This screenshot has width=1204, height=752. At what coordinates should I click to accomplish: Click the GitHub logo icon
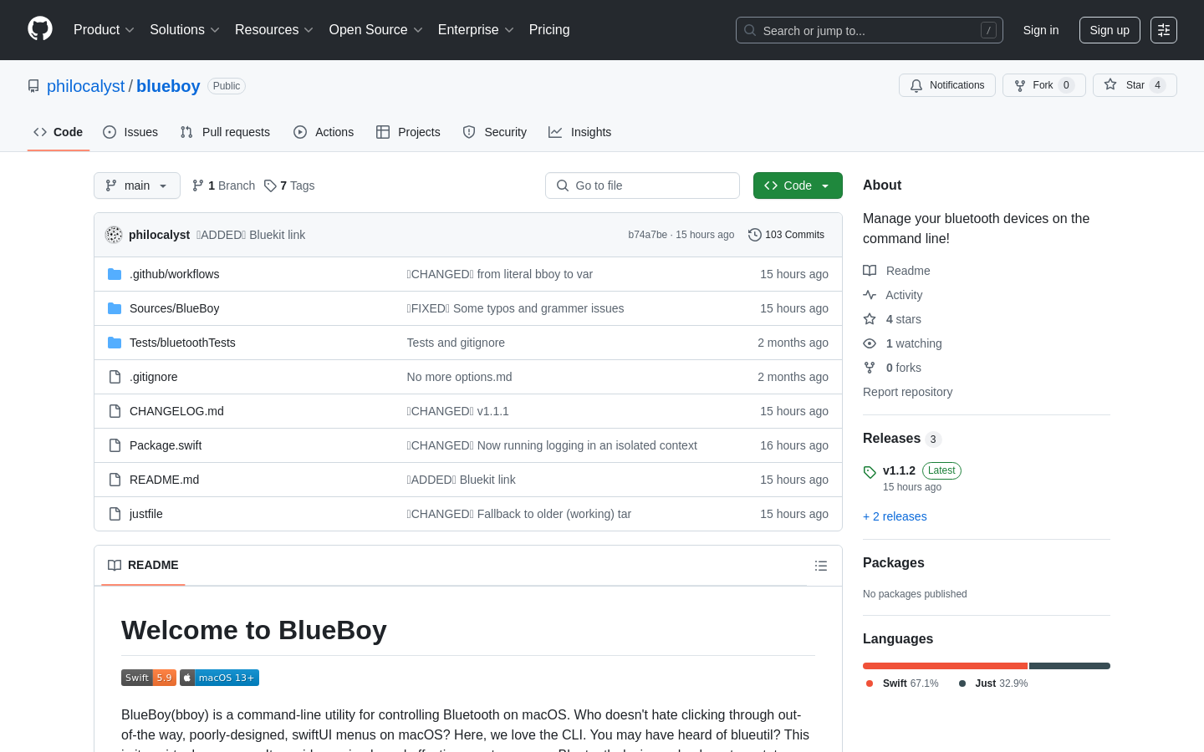[x=40, y=29]
